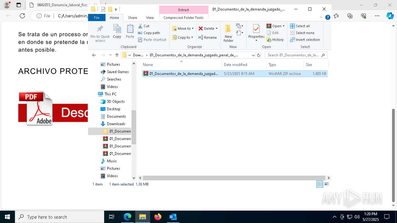Click the Edge browser refresh button
Screen dimensions: 397x223
(x=22, y=16)
